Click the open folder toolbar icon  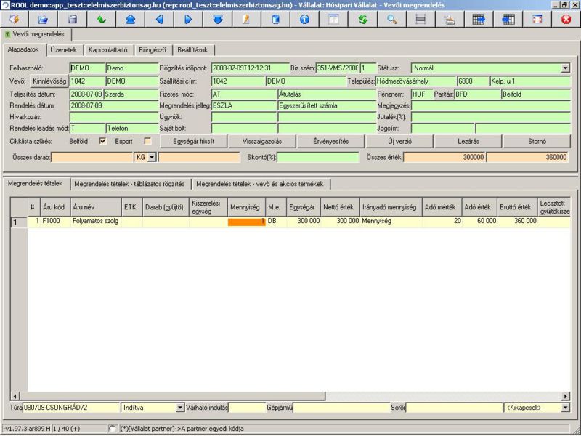[x=43, y=19]
